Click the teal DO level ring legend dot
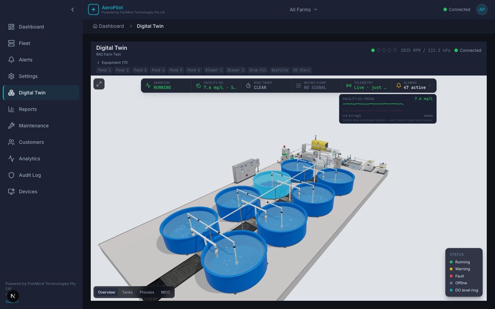Image resolution: width=495 pixels, height=309 pixels. tap(451, 290)
